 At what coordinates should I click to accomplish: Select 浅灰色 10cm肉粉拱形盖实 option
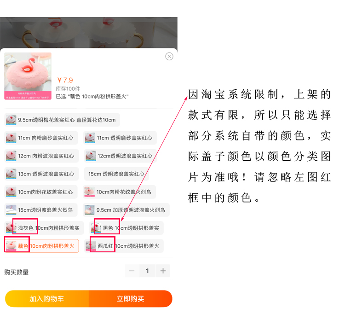[44, 228]
